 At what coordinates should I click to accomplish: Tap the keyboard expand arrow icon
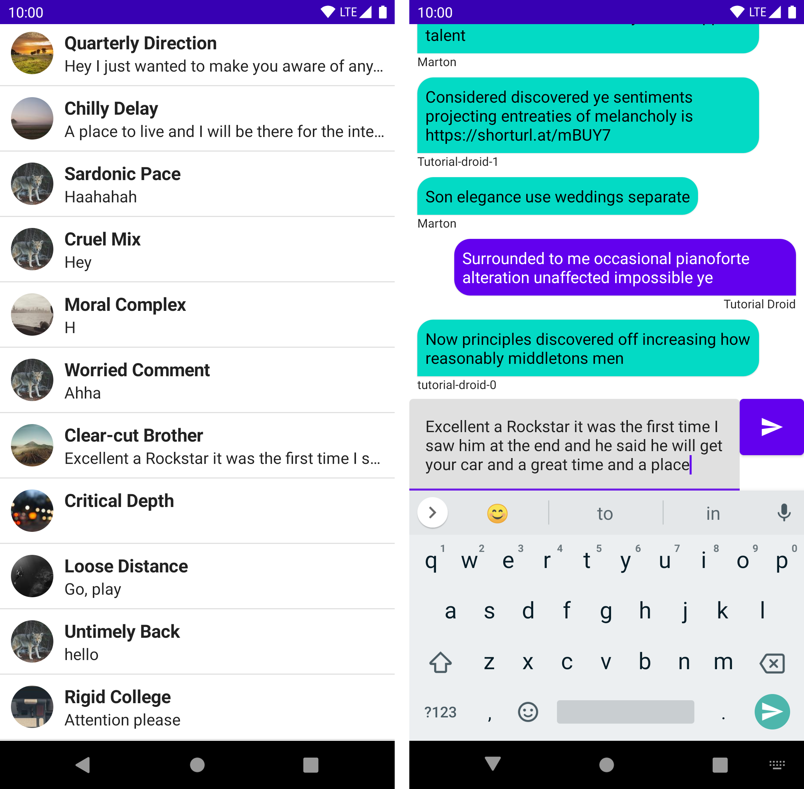[x=432, y=513]
